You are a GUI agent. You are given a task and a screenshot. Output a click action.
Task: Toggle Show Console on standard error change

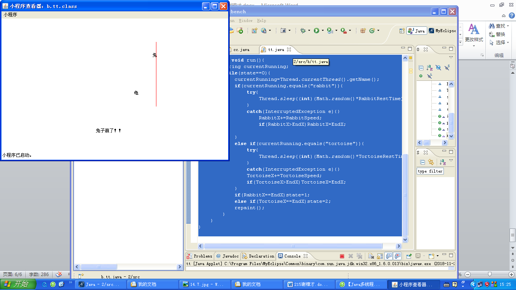(397, 256)
